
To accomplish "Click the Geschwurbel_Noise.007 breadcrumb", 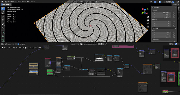I will tap(34, 48).
